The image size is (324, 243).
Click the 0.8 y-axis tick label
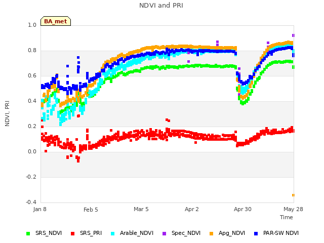pos(32,51)
